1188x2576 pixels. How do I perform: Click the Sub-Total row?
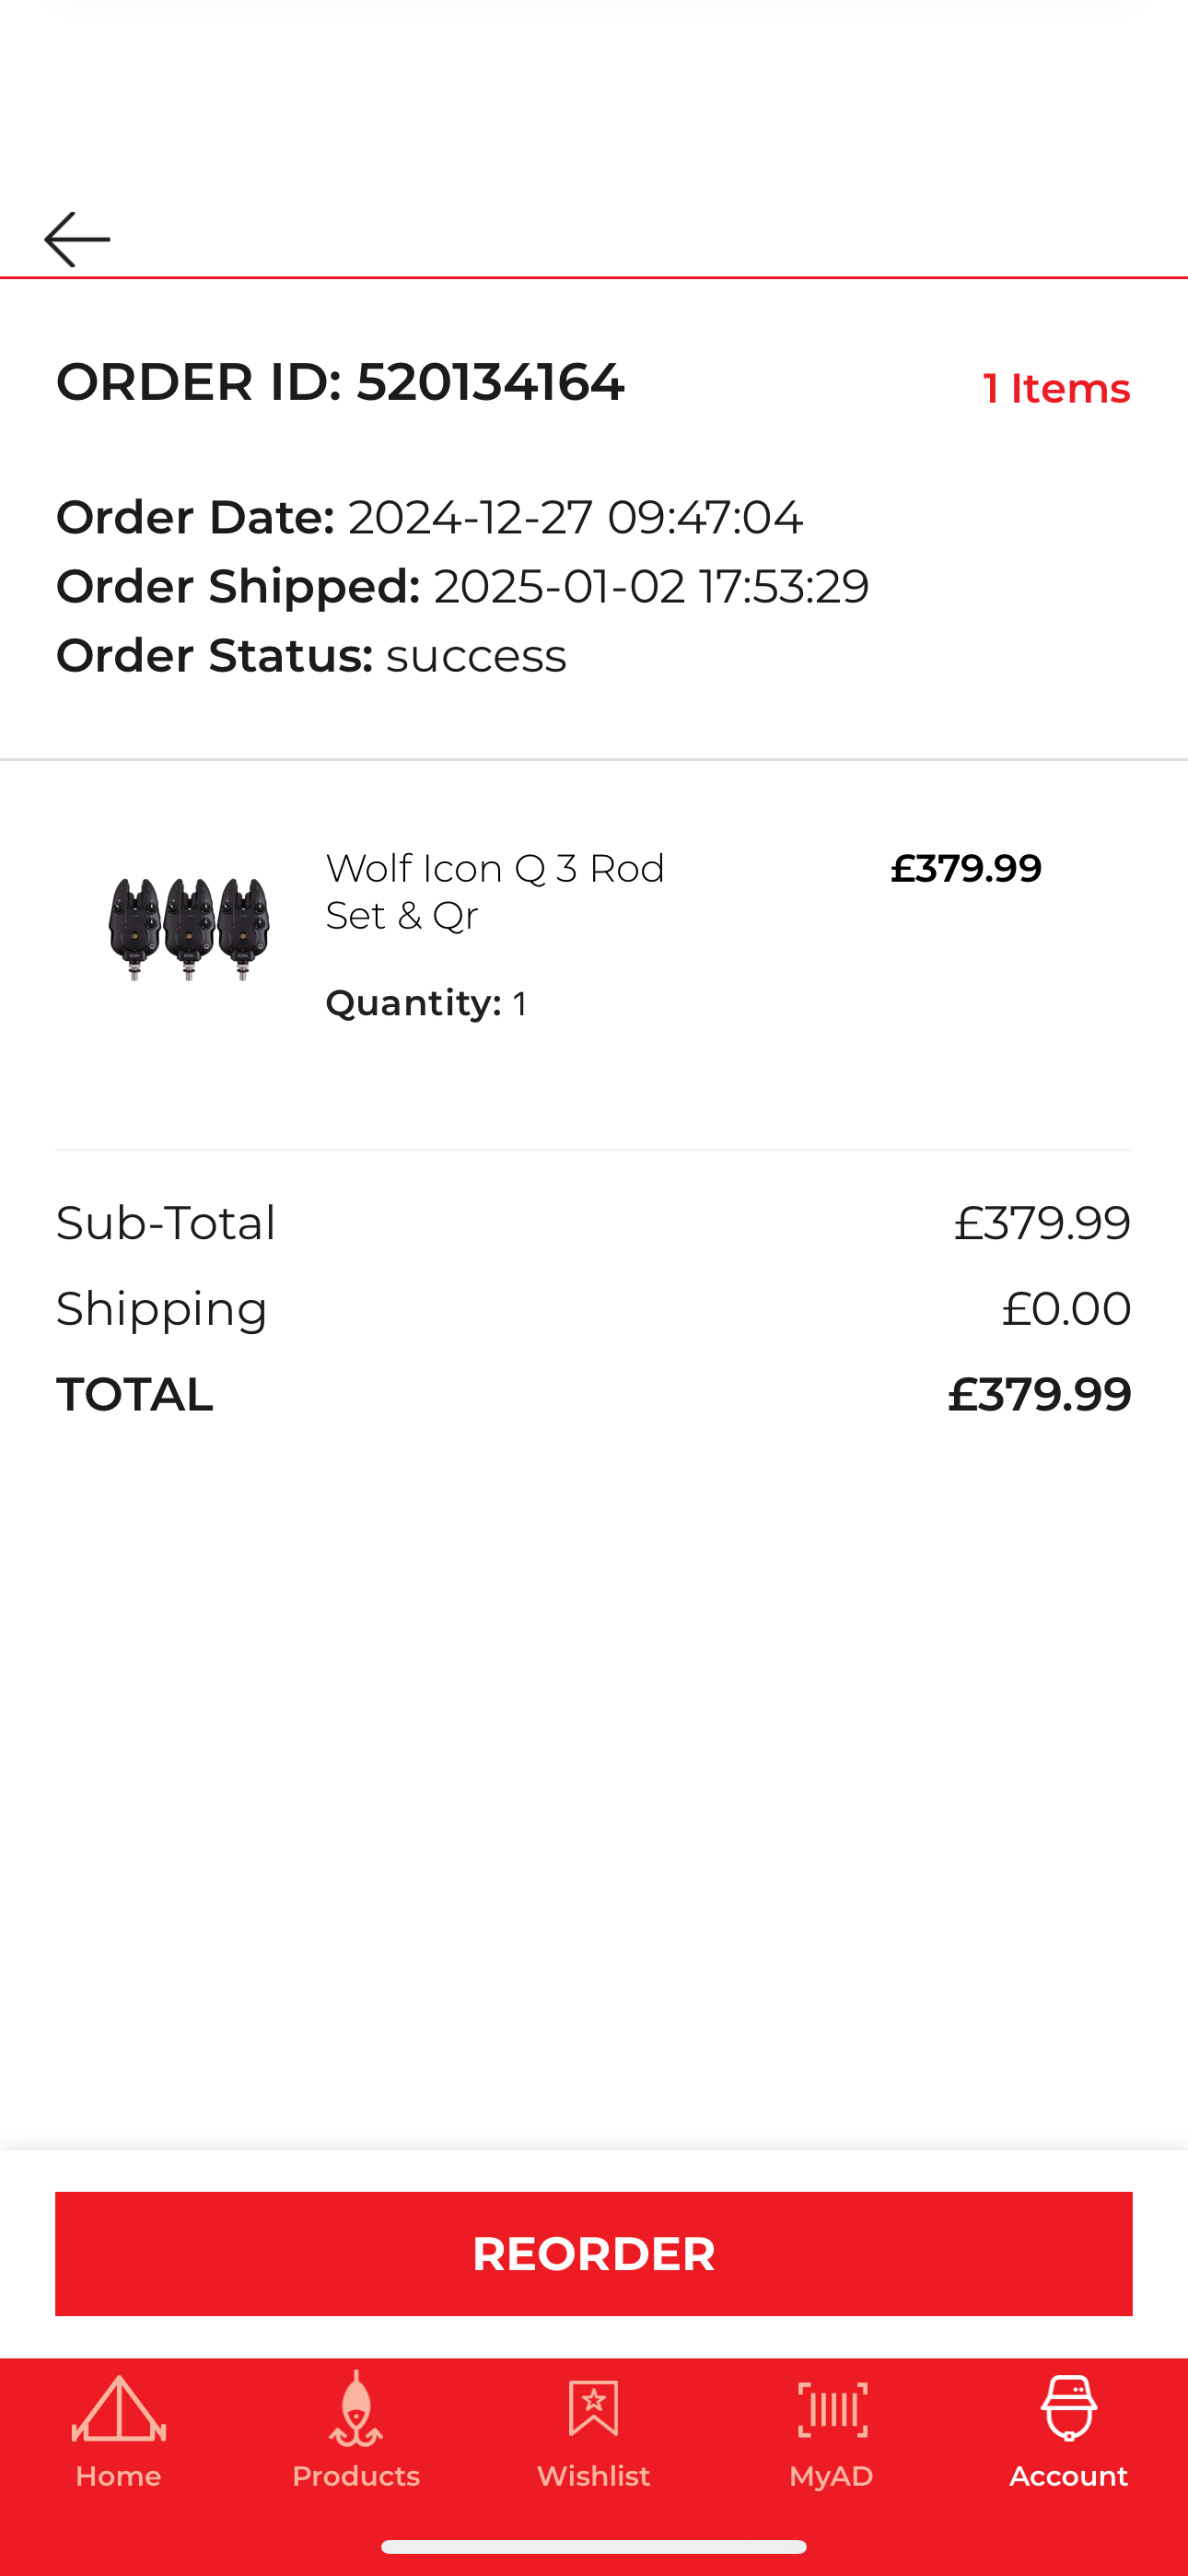593,1222
